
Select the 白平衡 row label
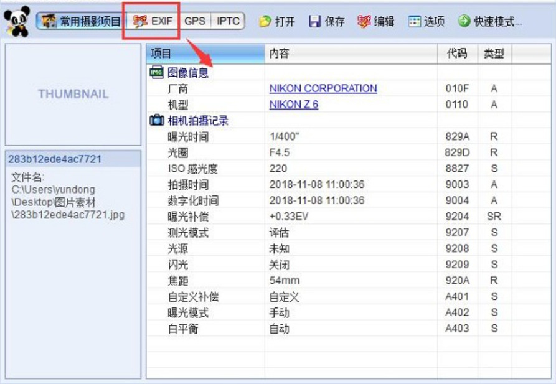(x=182, y=329)
